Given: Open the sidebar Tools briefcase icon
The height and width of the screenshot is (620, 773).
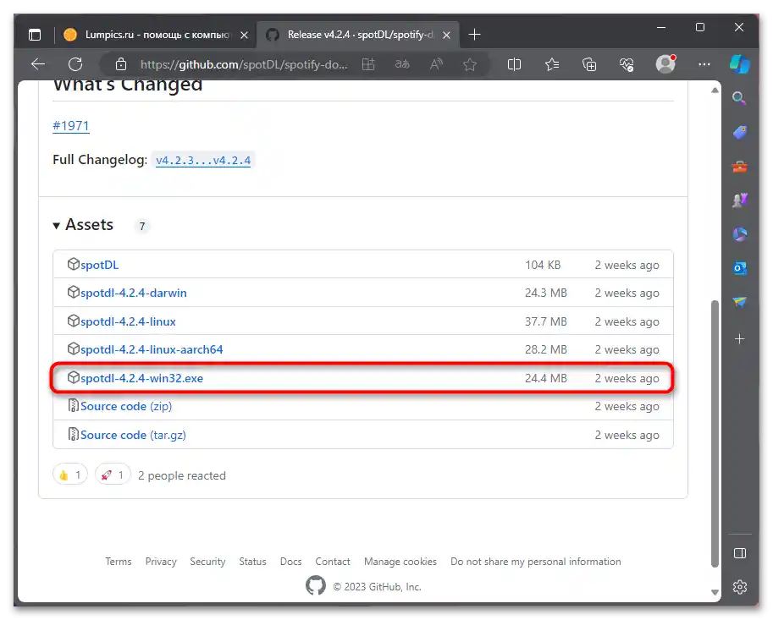Looking at the screenshot, I should click(739, 167).
